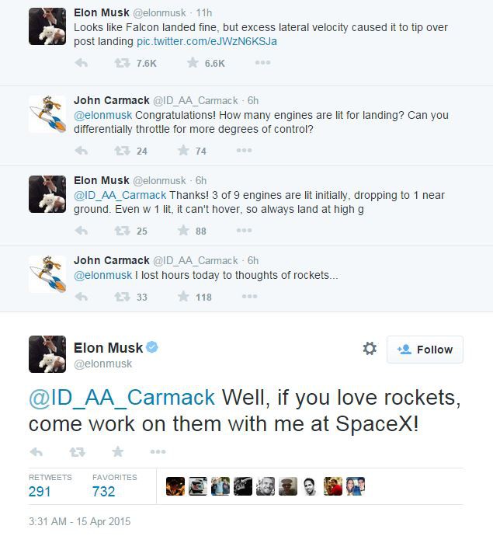Viewport: 493px width, 543px height.
Task: View the 732 favorites list
Action: click(x=104, y=491)
